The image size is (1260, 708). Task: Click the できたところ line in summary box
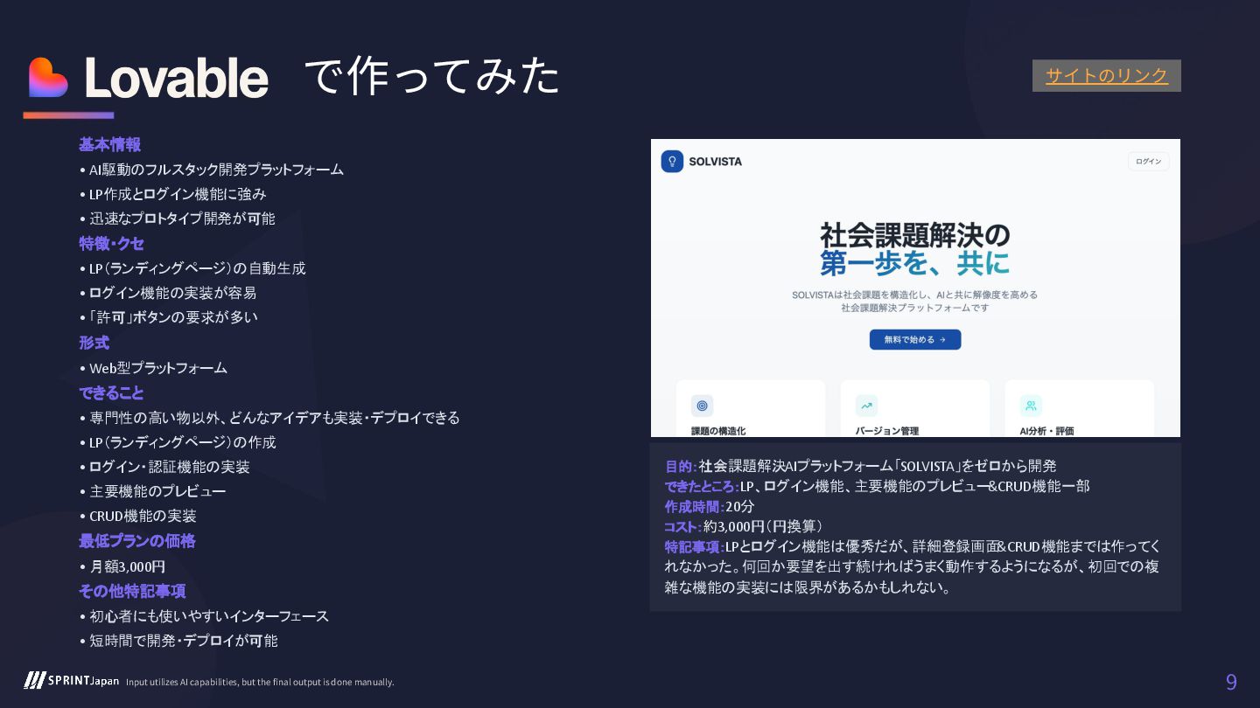(877, 486)
